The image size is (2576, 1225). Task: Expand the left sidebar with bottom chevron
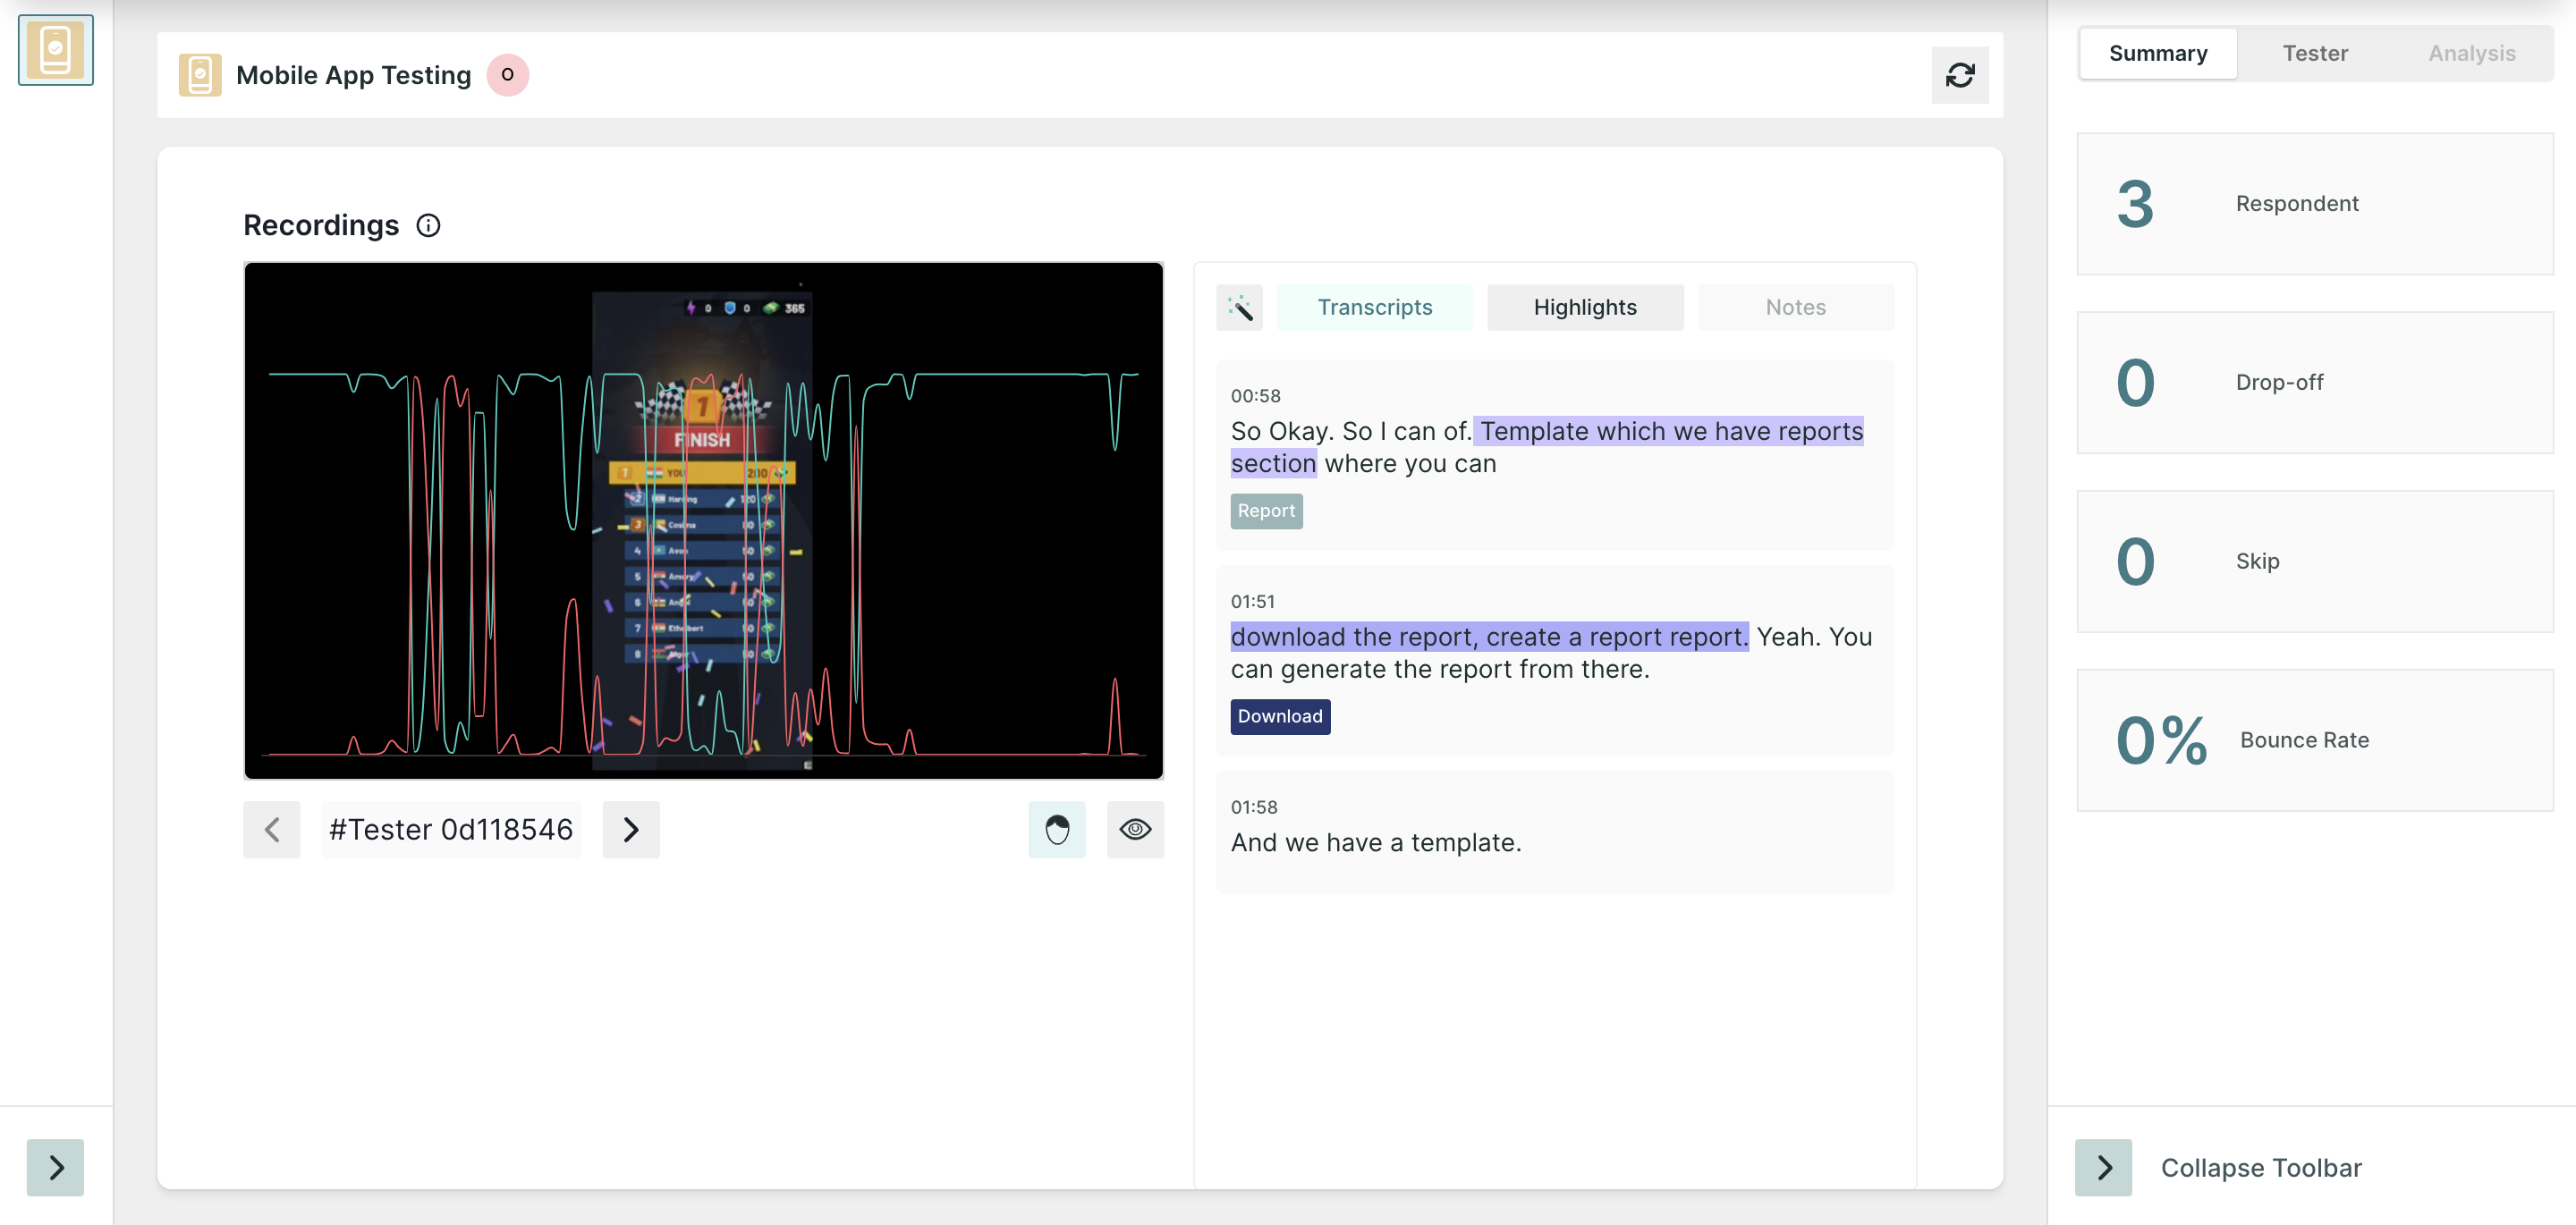tap(56, 1168)
